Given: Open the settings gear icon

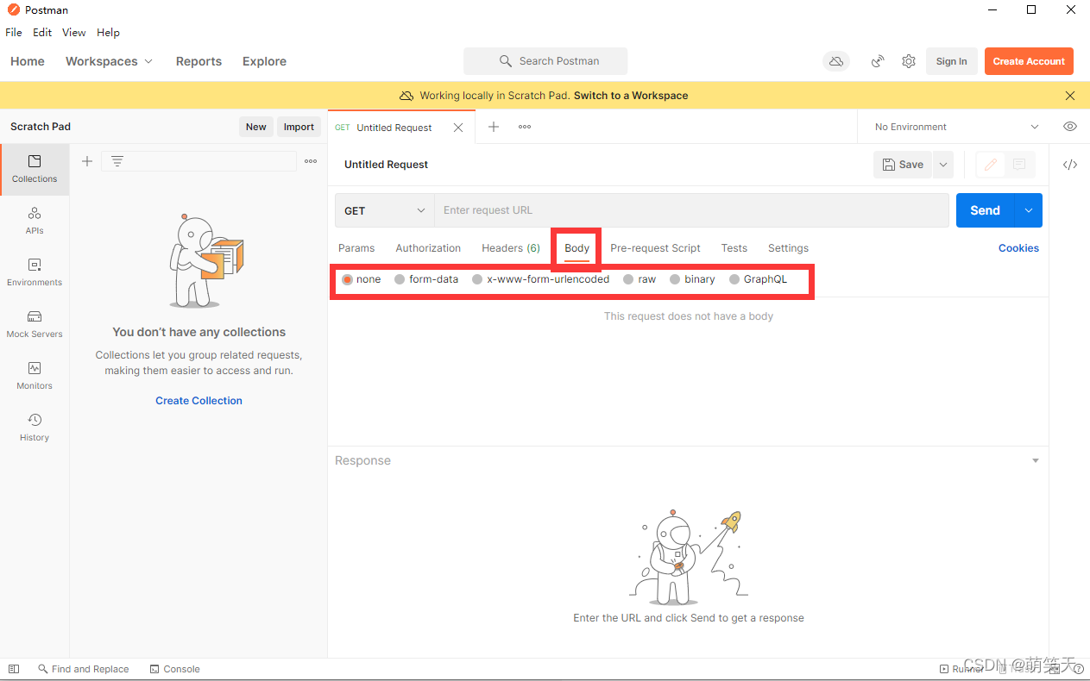Looking at the screenshot, I should pyautogui.click(x=909, y=61).
